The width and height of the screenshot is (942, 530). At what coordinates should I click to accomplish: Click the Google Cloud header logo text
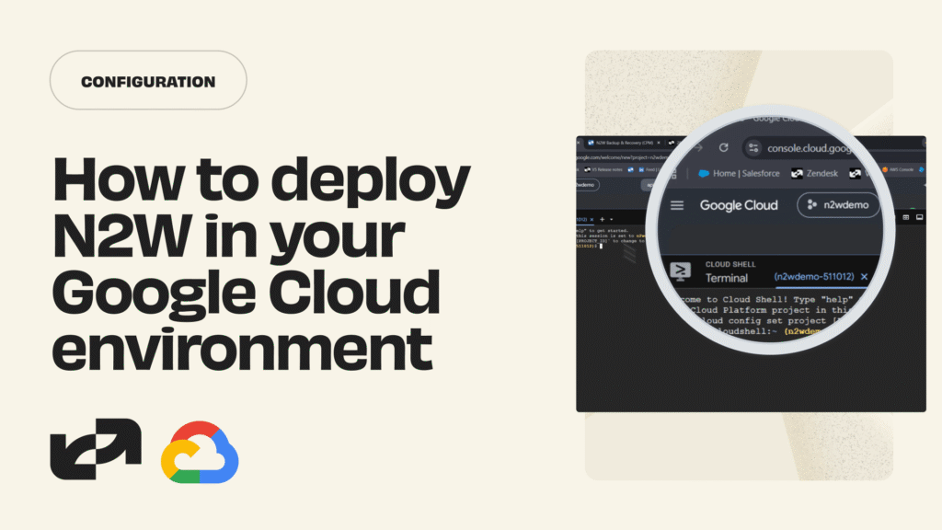[739, 205]
